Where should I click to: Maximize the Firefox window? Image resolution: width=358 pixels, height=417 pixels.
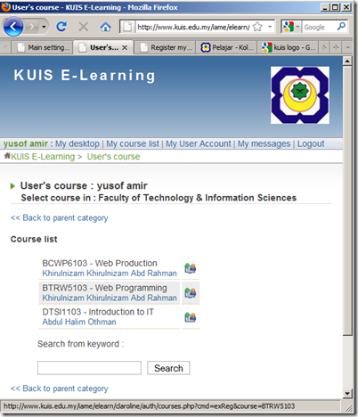pyautogui.click(x=336, y=7)
